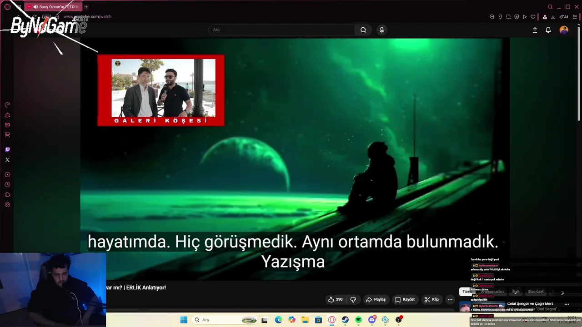The height and width of the screenshot is (327, 582).
Task: Open options for Celal Şengör video
Action: click(x=567, y=304)
